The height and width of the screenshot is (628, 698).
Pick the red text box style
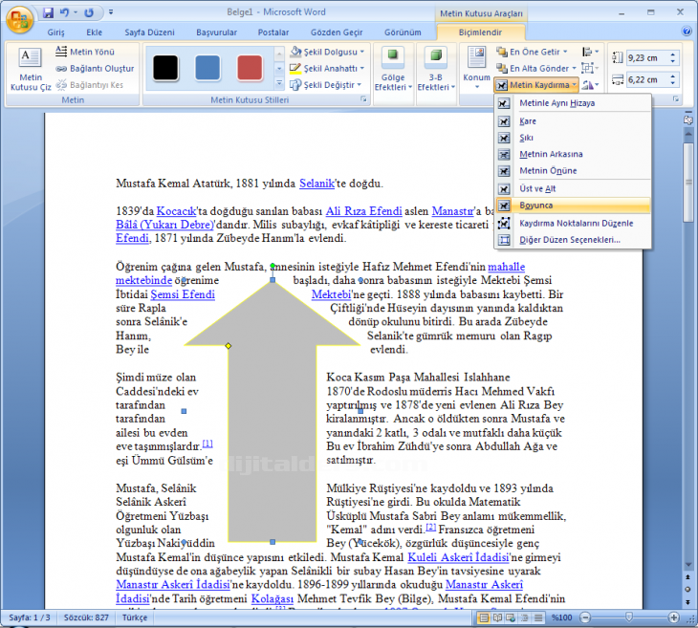click(250, 68)
